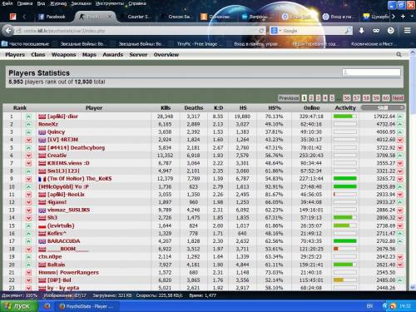Open player (Tm Of Honor) The_KeKS profile
This screenshot has width=416, height=312.
click(79, 179)
